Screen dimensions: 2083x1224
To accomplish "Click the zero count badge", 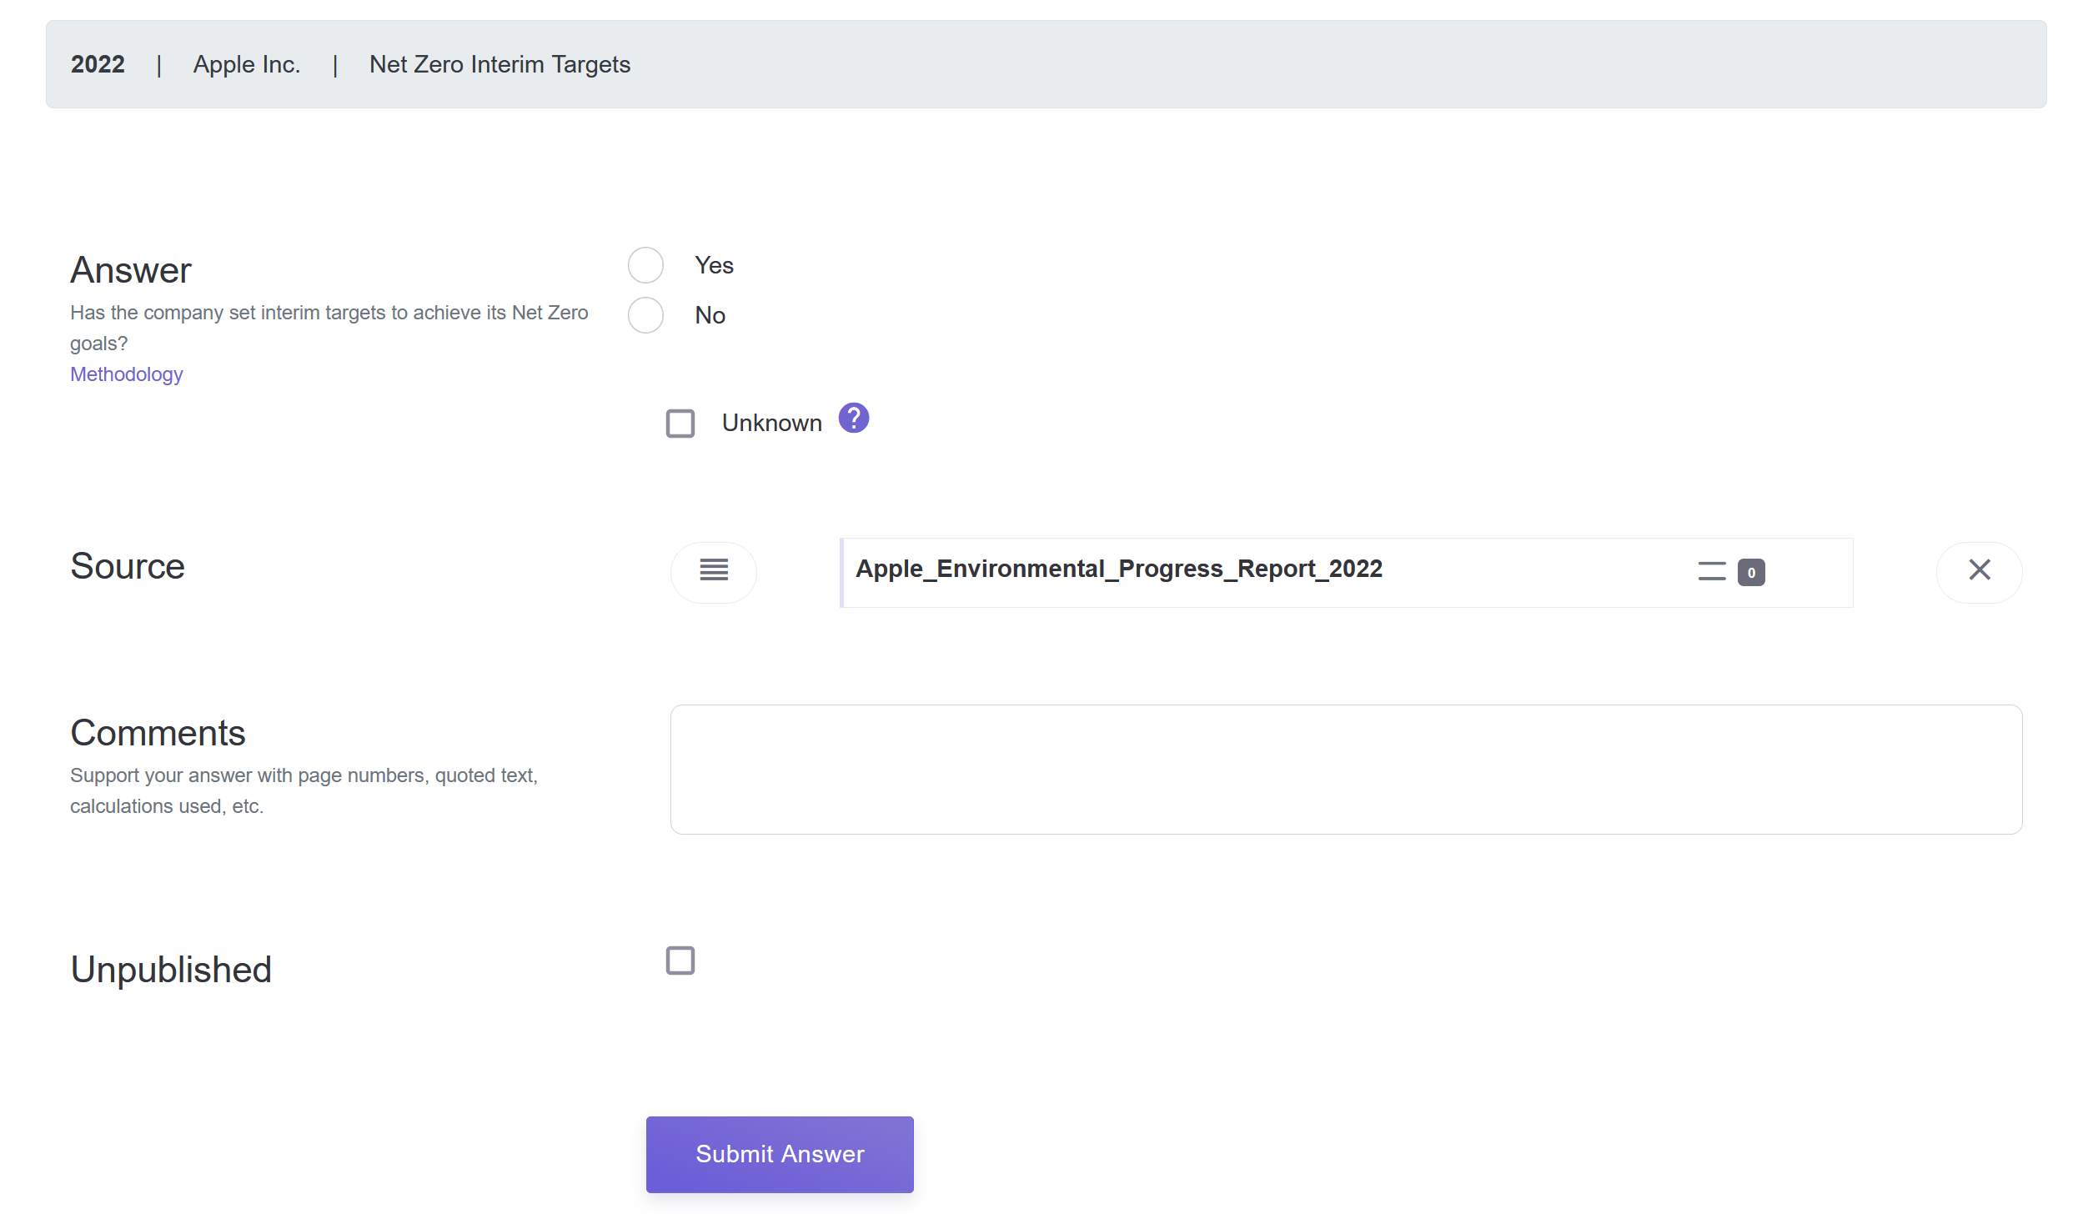I will tap(1751, 573).
